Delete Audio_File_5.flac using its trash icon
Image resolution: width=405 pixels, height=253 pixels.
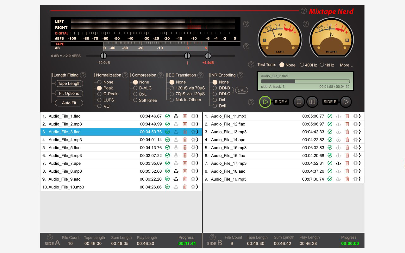point(185,147)
